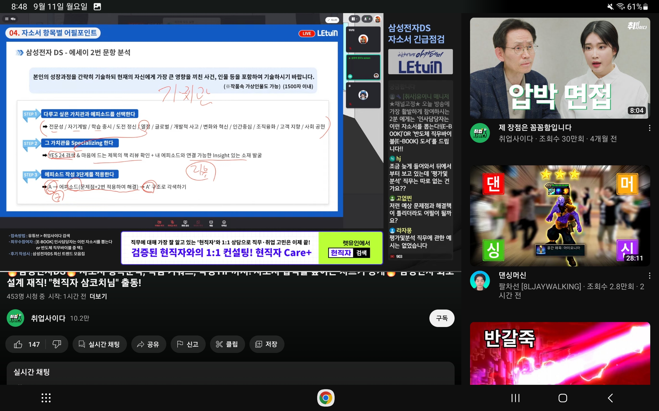
Task: Create a clip with 클립 button
Action: tap(227, 344)
